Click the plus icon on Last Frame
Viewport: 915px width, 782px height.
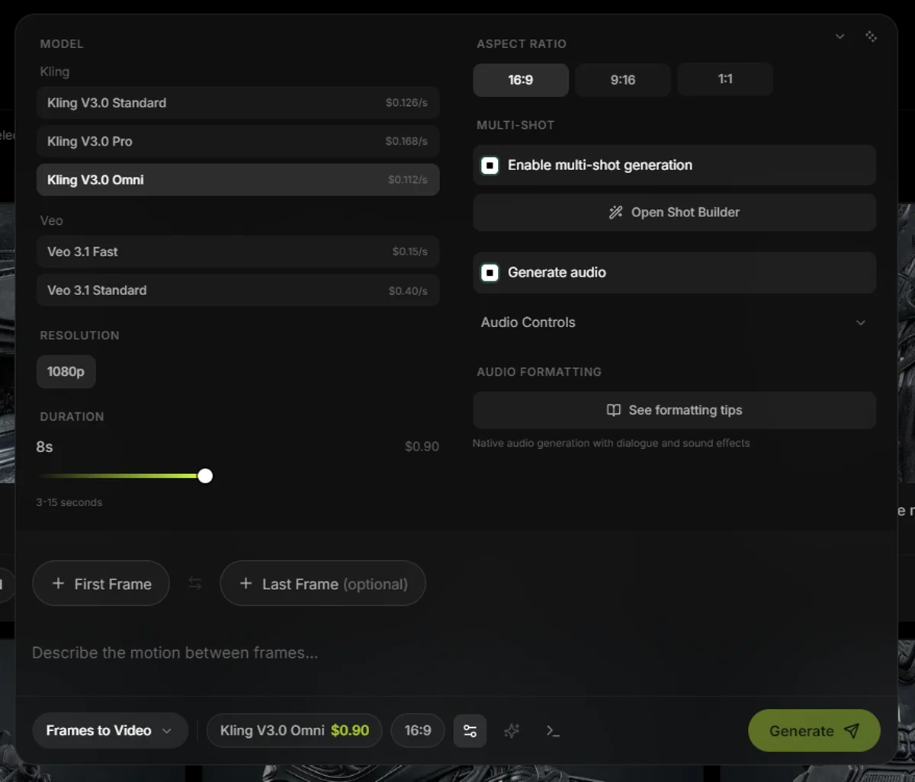[246, 584]
